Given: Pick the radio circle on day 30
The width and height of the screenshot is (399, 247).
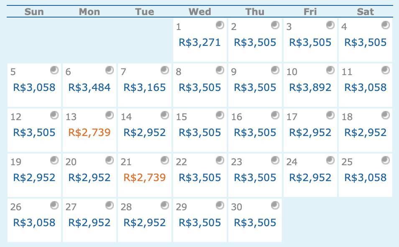Looking at the screenshot, I should pos(275,205).
